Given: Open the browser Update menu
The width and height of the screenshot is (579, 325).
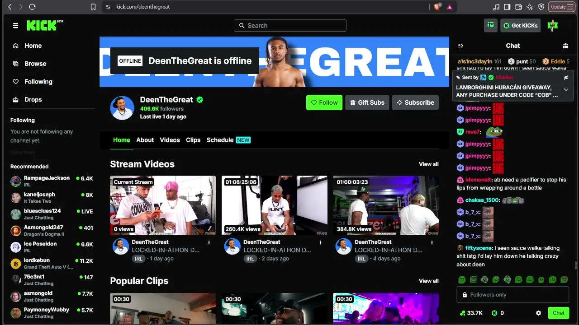Looking at the screenshot, I should (562, 7).
